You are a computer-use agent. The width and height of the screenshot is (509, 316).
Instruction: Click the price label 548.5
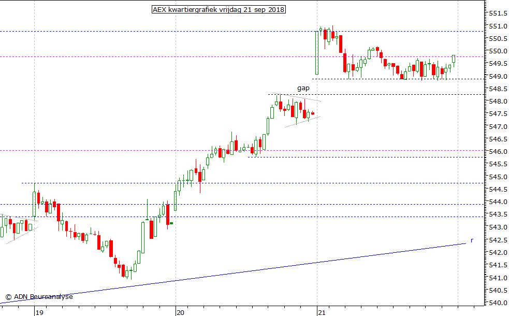[498, 89]
